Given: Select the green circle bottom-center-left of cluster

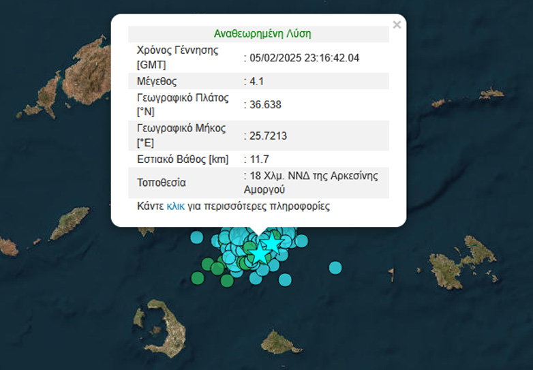Looking at the screenshot, I should point(227,280).
